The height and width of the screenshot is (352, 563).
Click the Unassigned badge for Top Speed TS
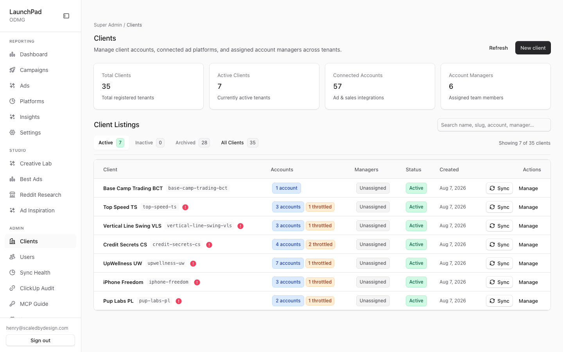(373, 207)
